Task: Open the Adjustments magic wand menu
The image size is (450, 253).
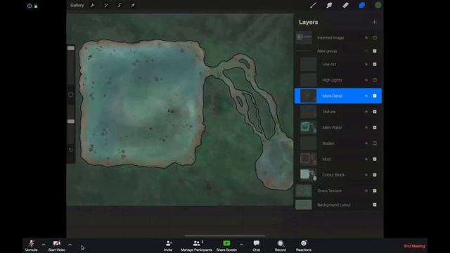Action: point(106,6)
